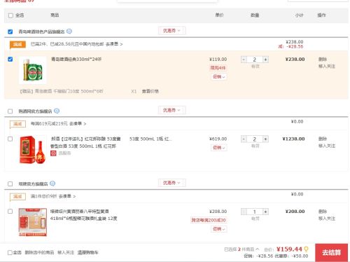Screen dimensions: 350x262
Task: Click 清理购物车 in the bottom bar
Action: click(88, 252)
